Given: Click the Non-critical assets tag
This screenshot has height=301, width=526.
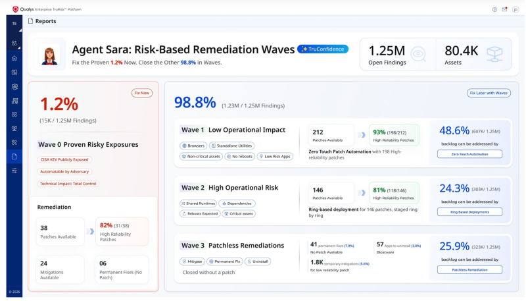Looking at the screenshot, I should click(x=201, y=157).
